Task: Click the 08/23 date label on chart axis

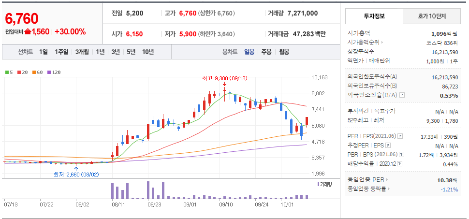Action: click(x=154, y=204)
